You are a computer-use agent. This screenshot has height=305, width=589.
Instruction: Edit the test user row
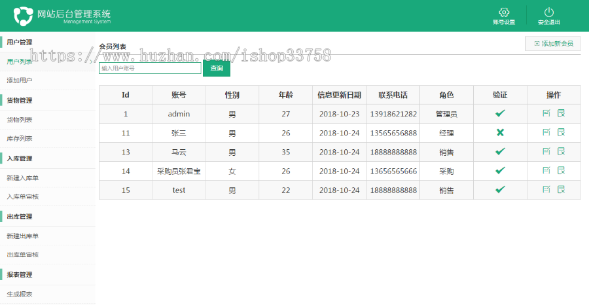pyautogui.click(x=546, y=189)
